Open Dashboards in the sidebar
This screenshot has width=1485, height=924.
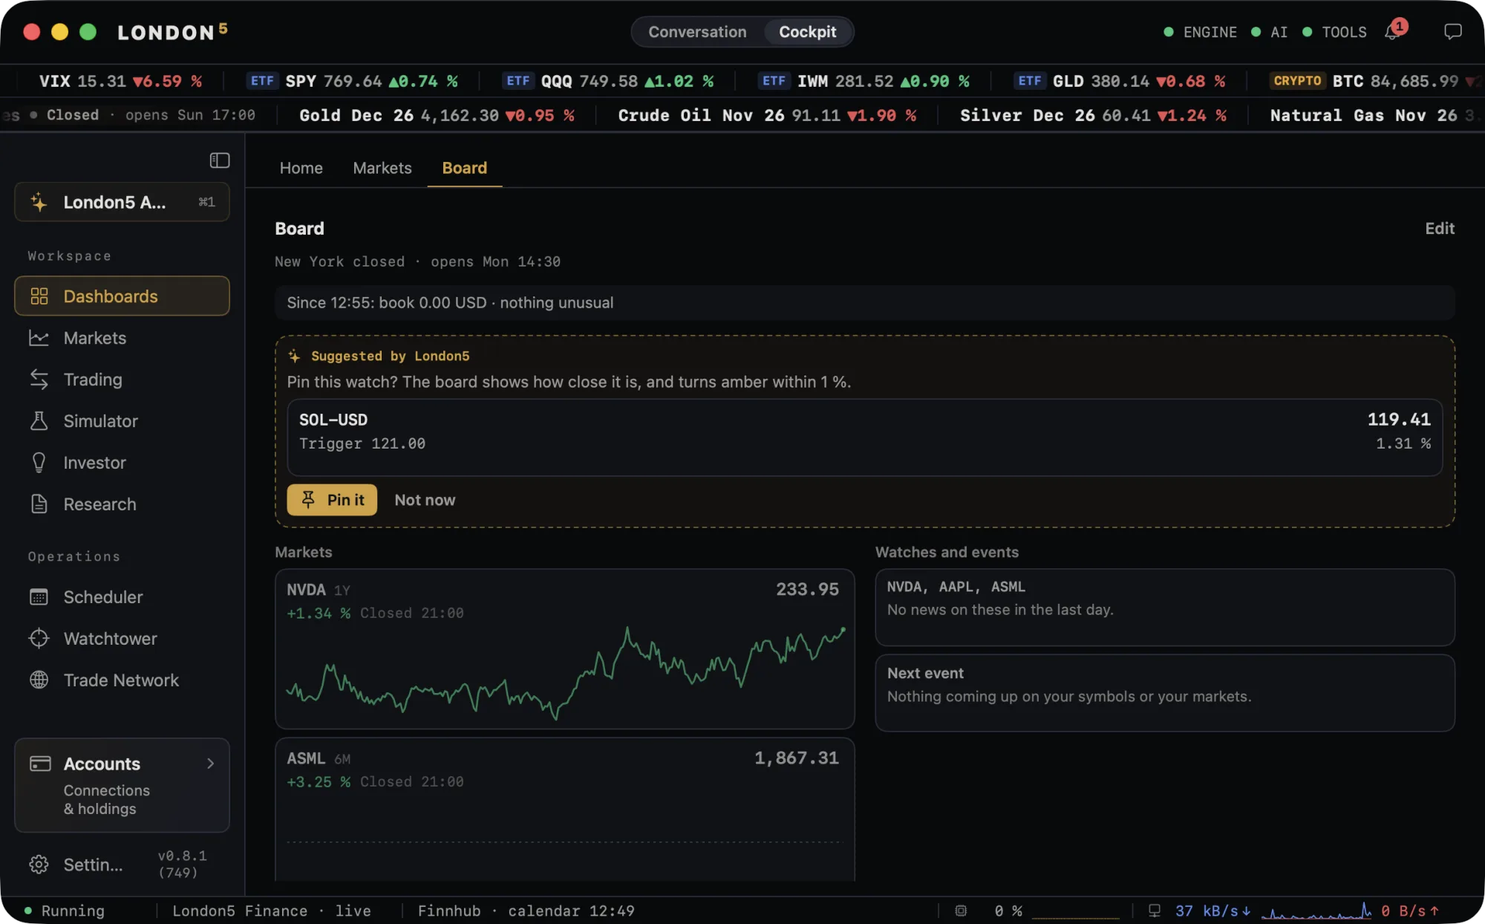[x=122, y=296]
